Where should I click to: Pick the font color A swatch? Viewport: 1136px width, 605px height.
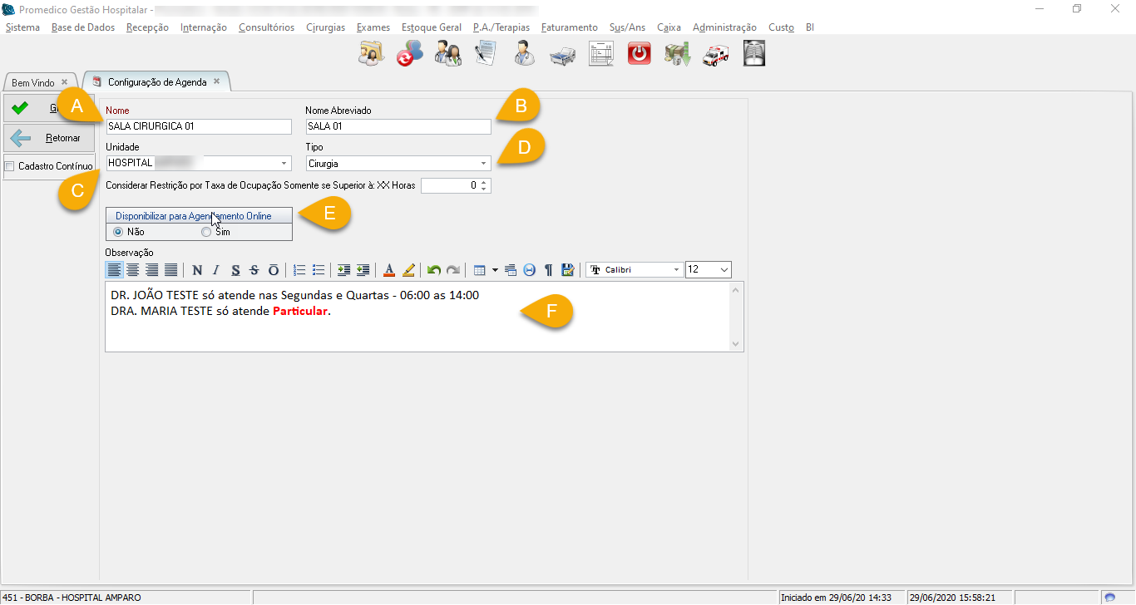pyautogui.click(x=388, y=270)
